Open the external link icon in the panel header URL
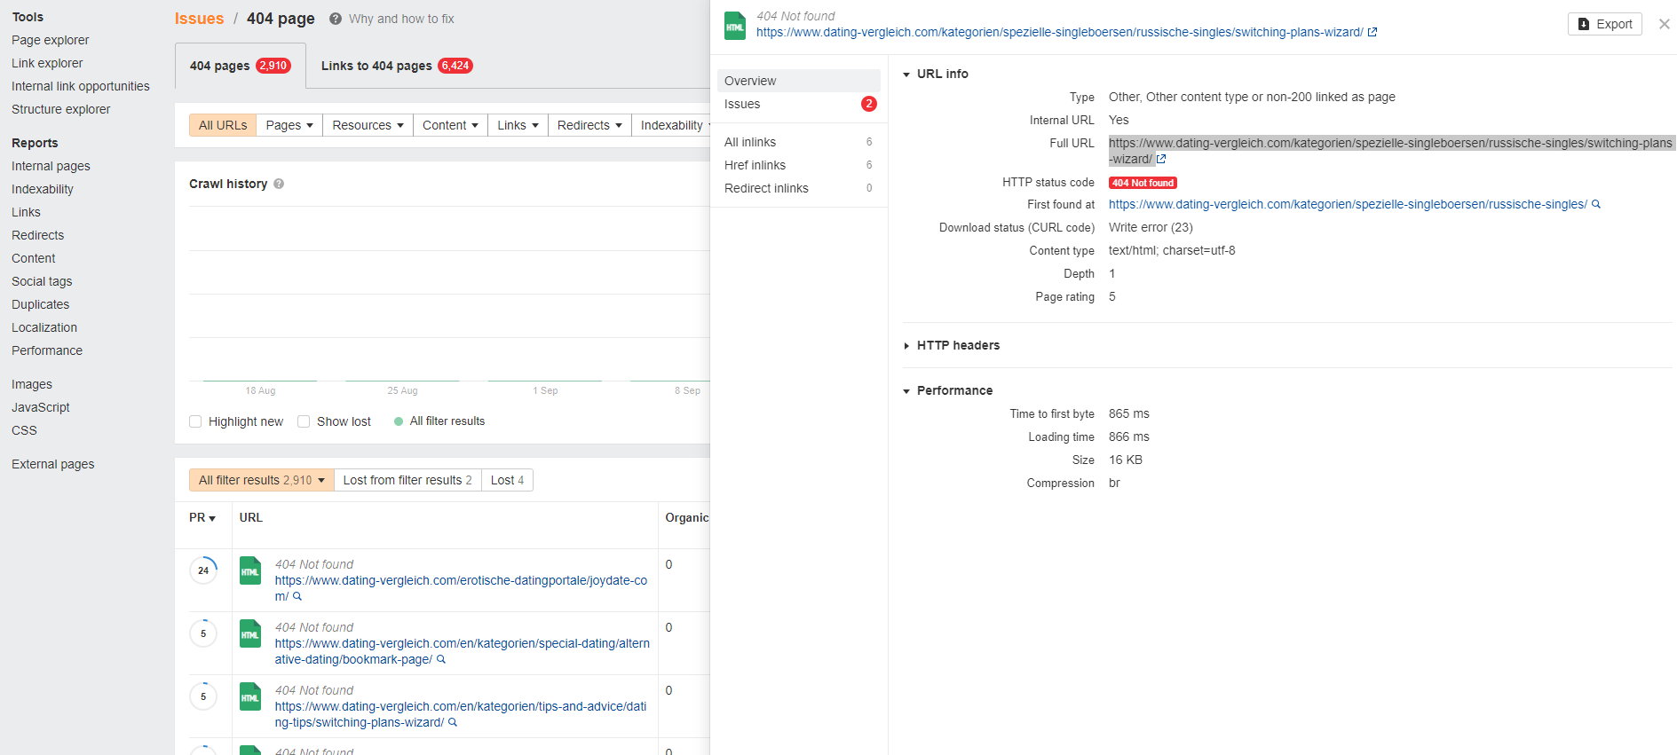 coord(1372,32)
